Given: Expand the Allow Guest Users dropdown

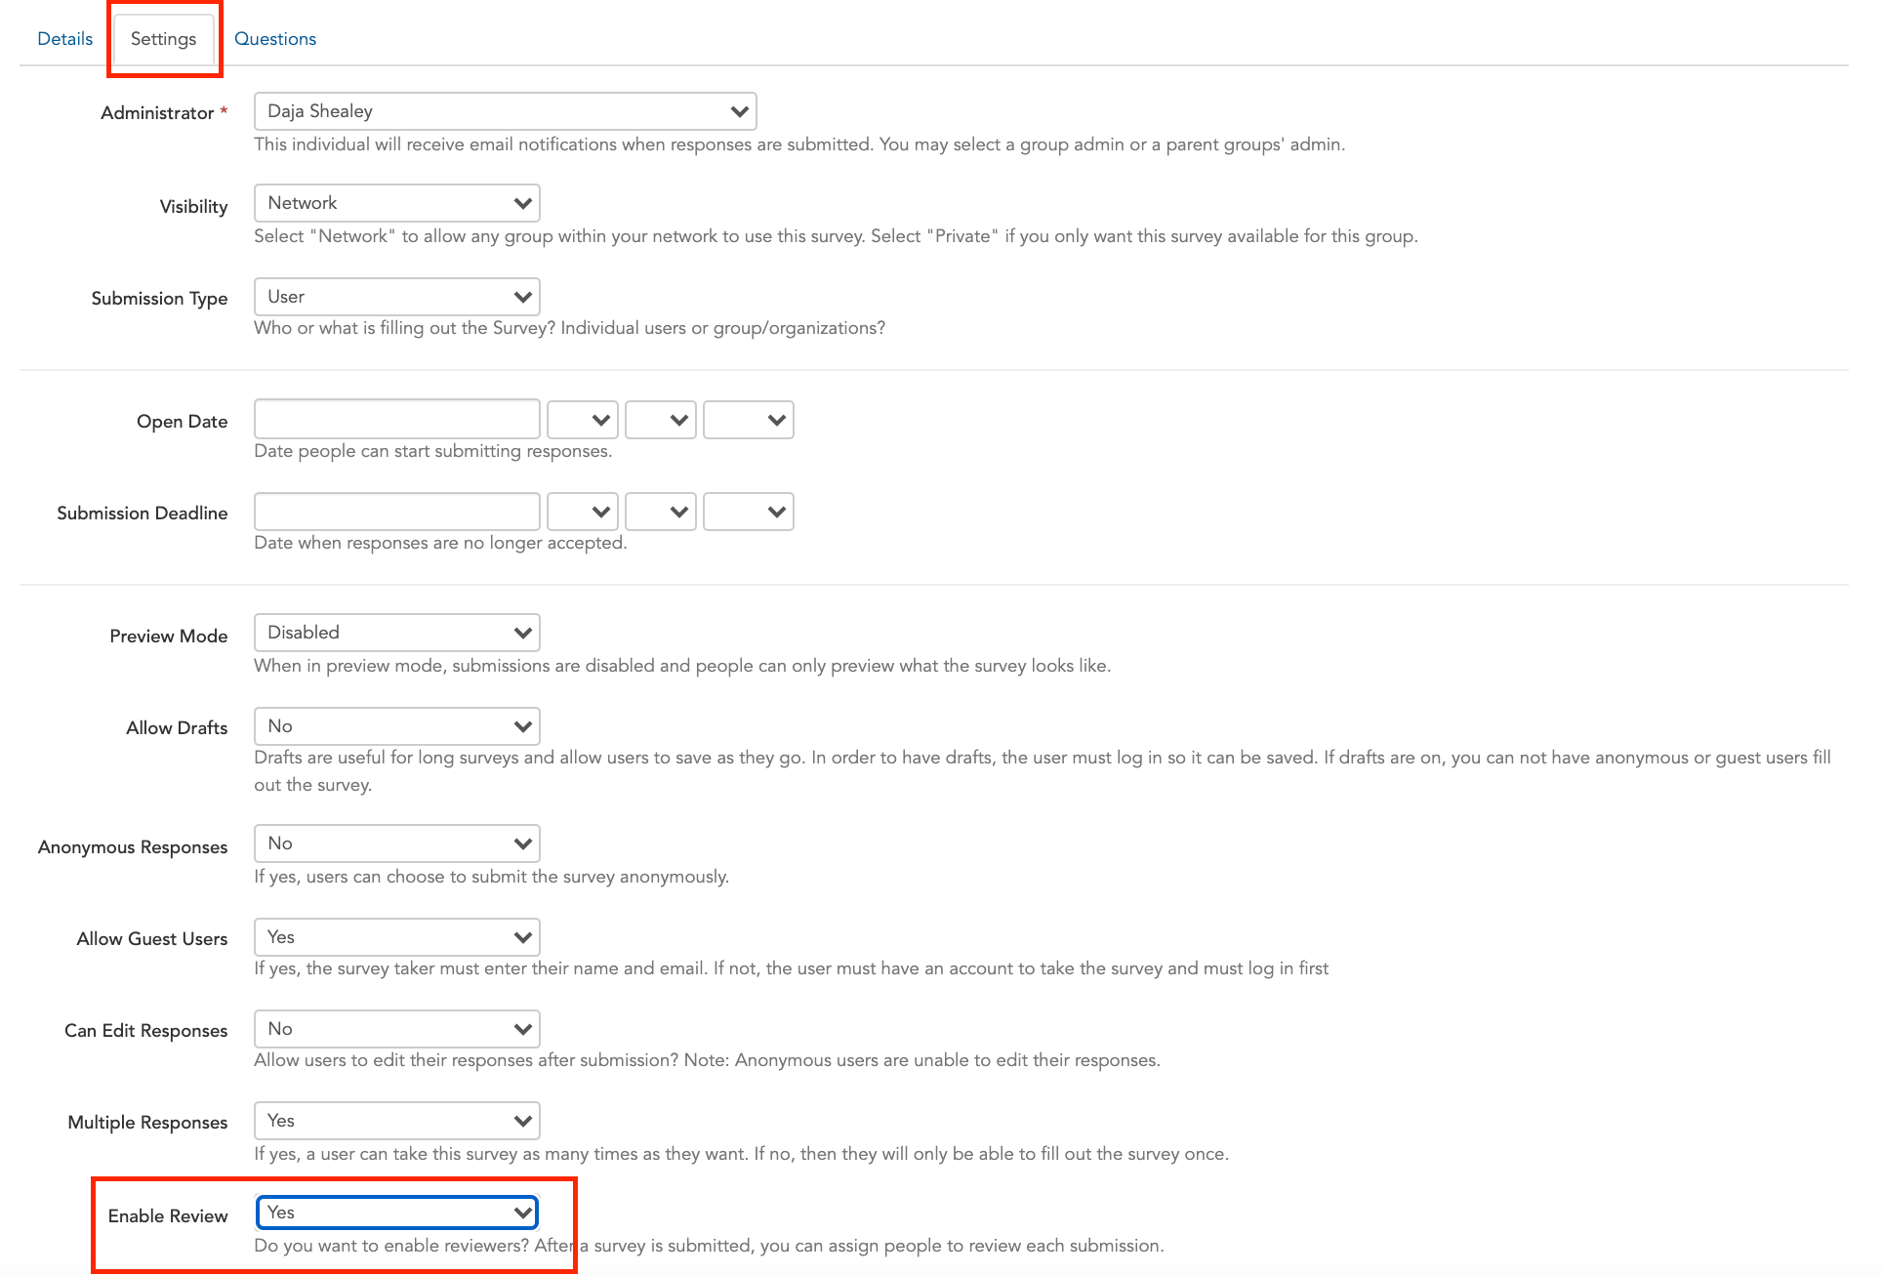Looking at the screenshot, I should (x=396, y=937).
